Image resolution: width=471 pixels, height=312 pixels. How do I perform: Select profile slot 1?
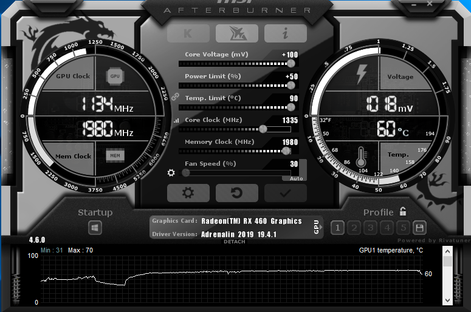coord(338,228)
